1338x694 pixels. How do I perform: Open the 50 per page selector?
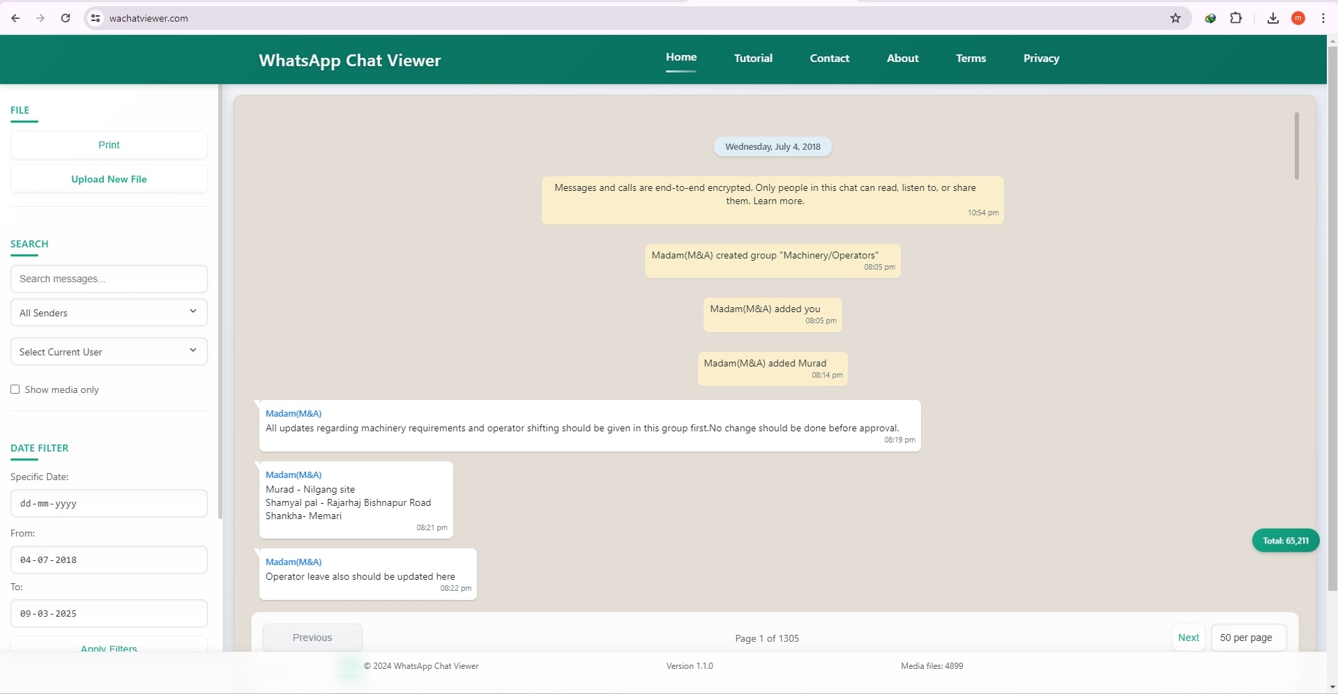(x=1248, y=637)
